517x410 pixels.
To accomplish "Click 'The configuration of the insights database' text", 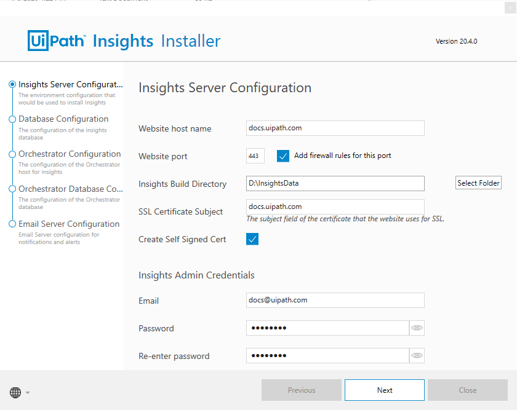I will coord(62,134).
